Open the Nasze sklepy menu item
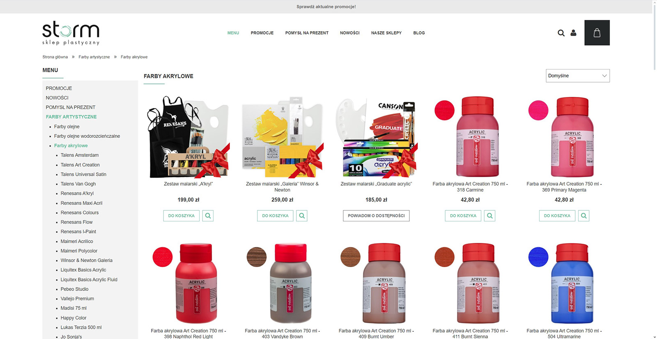Viewport: 657px width, 339px height. 386,33
